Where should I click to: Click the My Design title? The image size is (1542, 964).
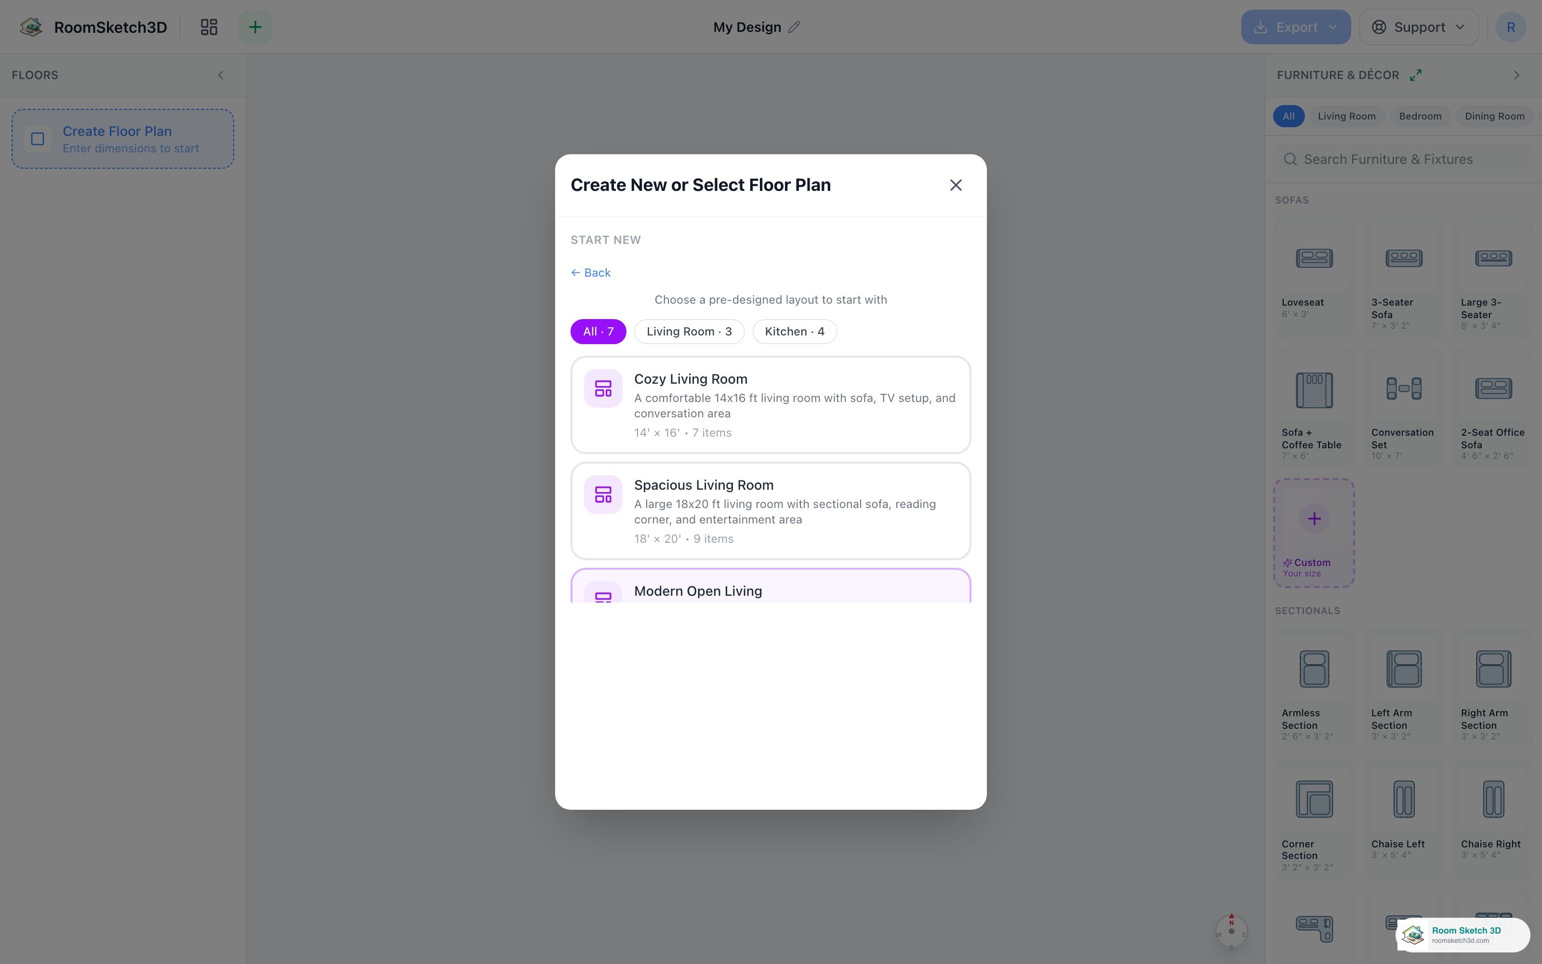point(747,27)
